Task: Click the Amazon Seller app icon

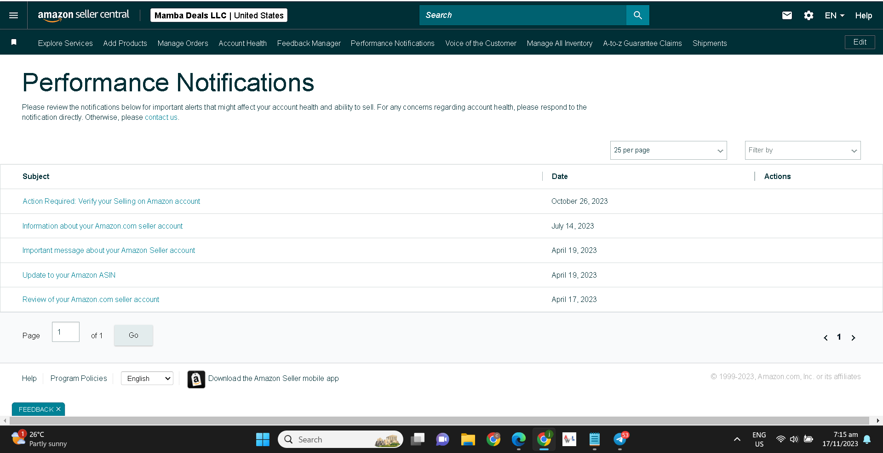Action: 196,379
